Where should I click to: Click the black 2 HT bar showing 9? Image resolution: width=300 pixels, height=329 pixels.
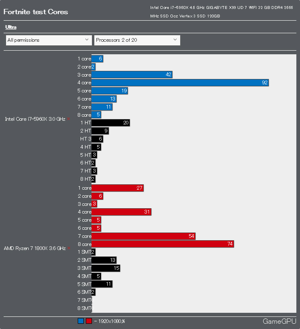pyautogui.click(x=100, y=131)
